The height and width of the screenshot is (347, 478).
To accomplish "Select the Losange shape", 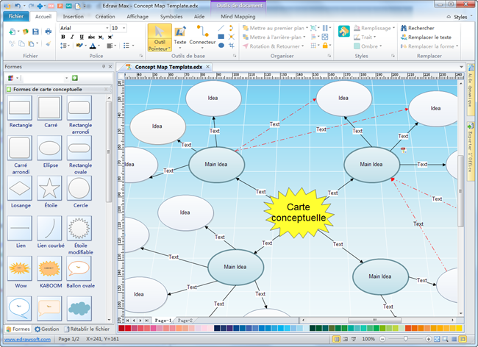I will click(x=20, y=189).
